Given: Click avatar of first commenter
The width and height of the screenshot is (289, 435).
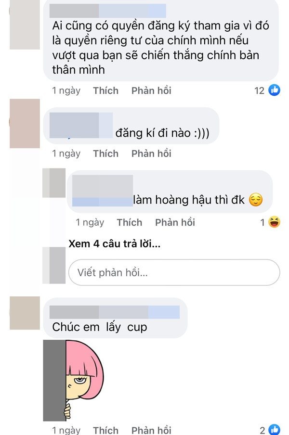Looking at the screenshot, I should coord(25,25).
